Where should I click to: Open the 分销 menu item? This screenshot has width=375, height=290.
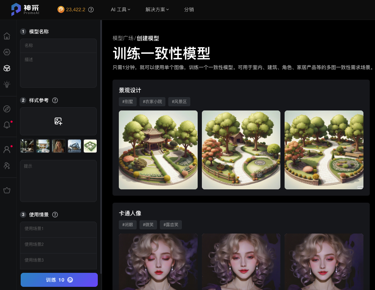pyautogui.click(x=189, y=9)
